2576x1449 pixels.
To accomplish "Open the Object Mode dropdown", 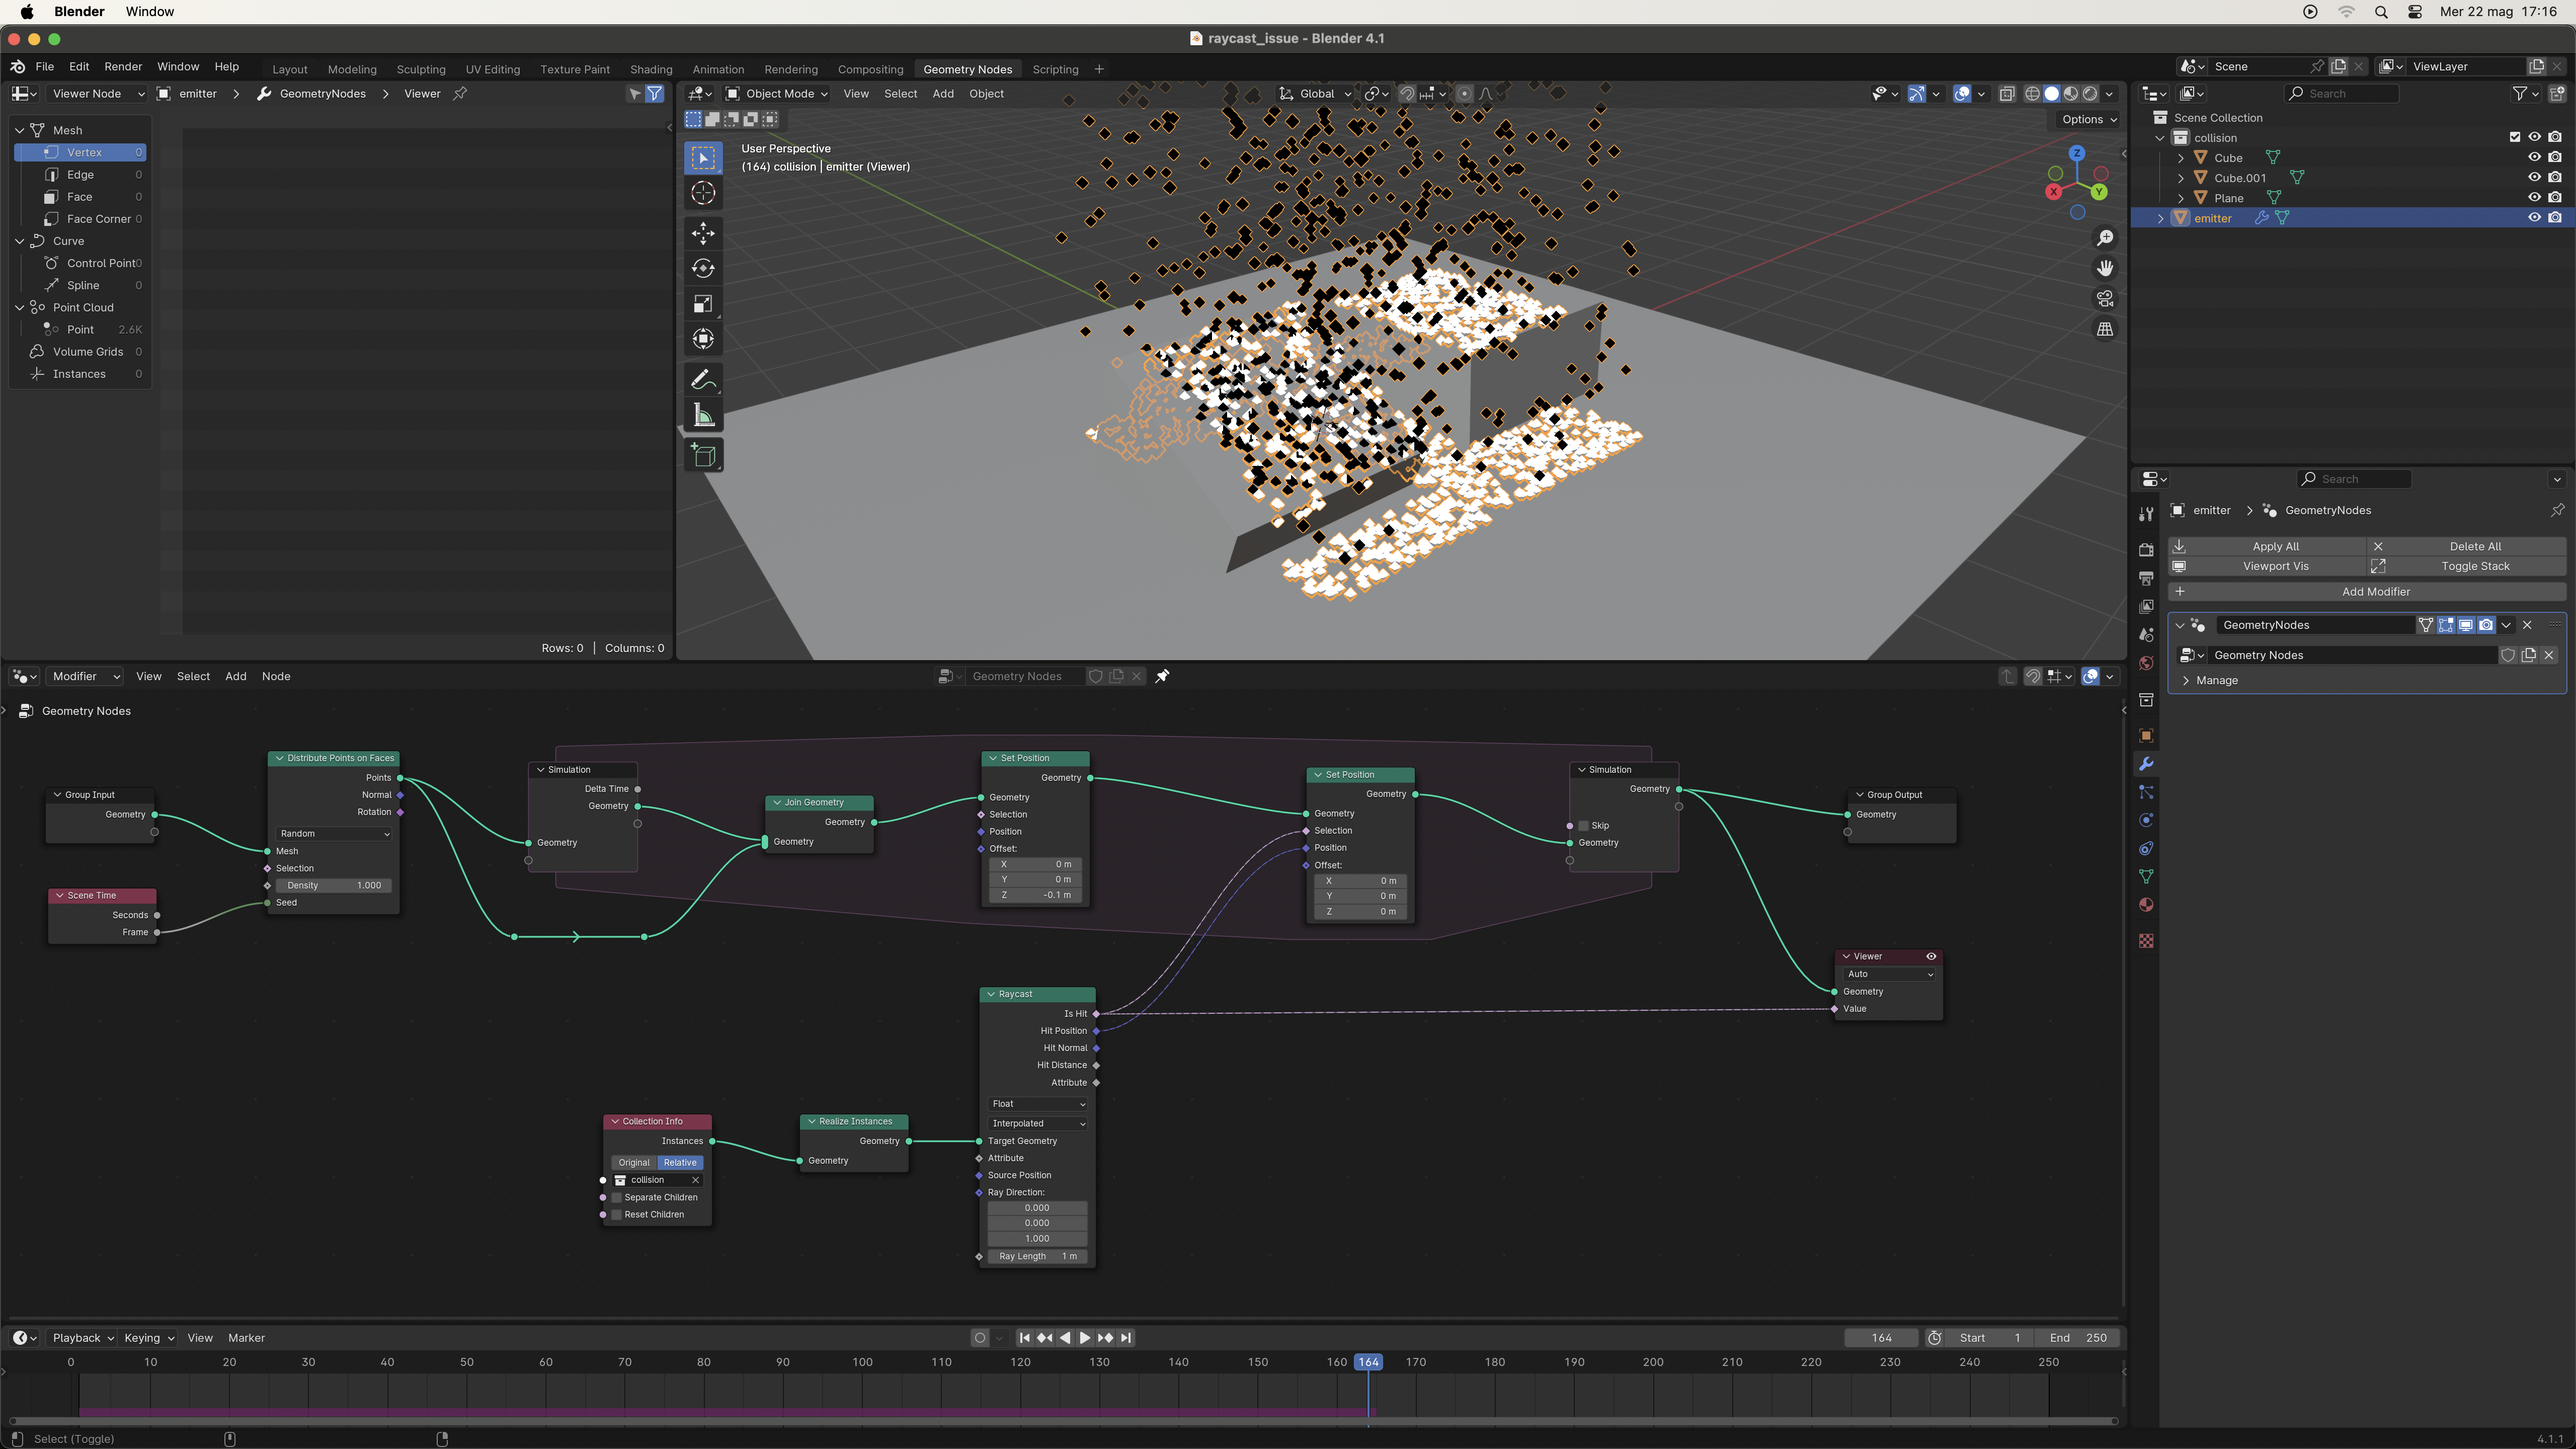I will [x=777, y=94].
